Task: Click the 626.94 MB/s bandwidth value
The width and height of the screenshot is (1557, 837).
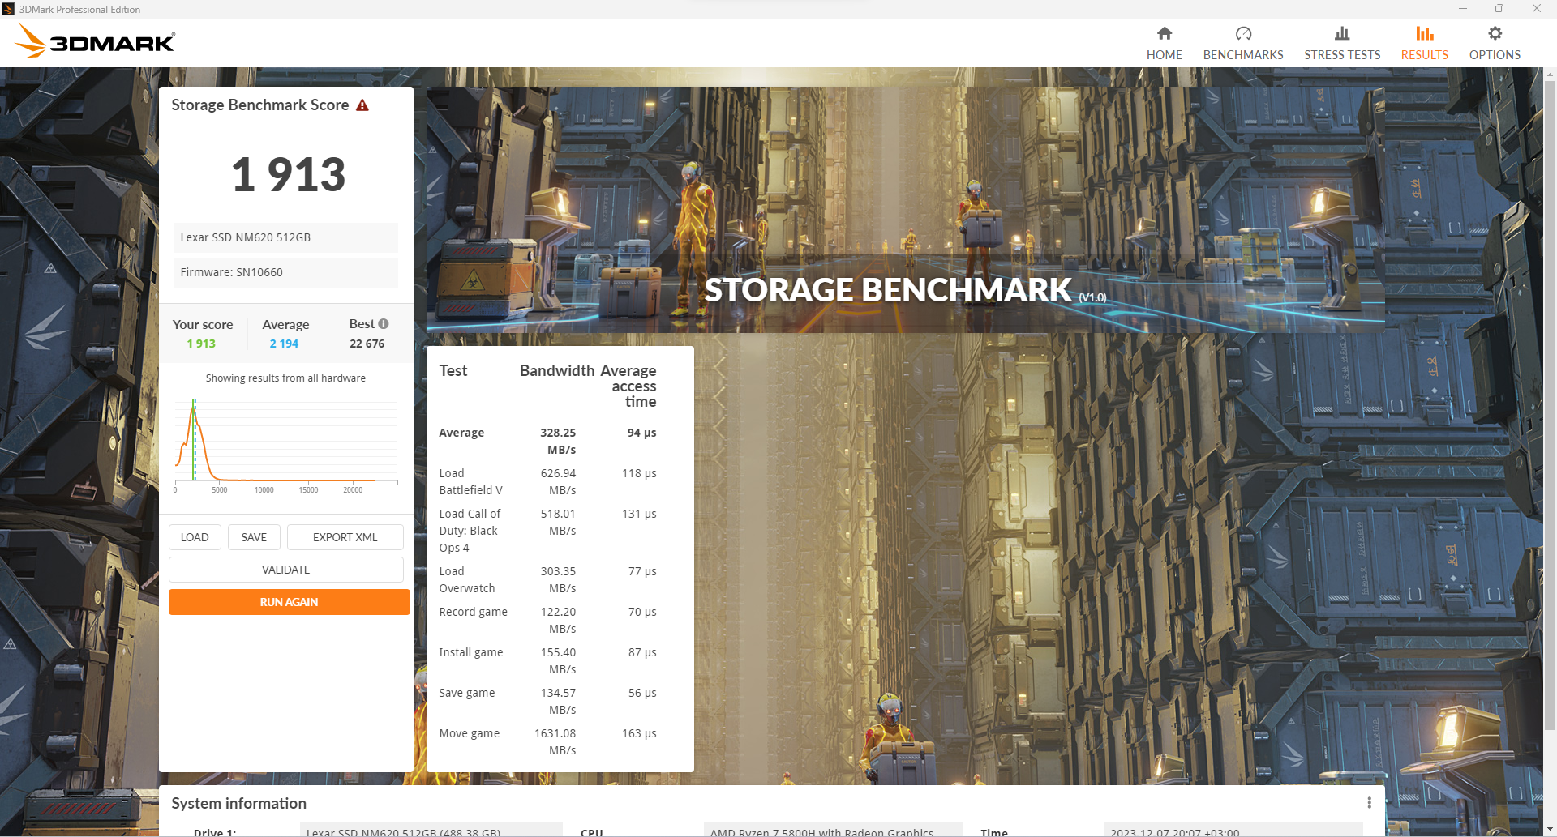Action: pyautogui.click(x=558, y=481)
